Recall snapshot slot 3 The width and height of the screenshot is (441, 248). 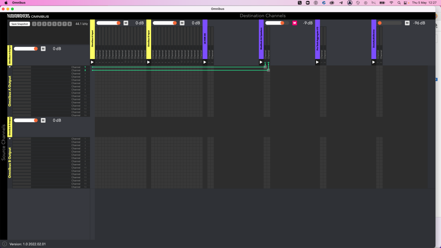pyautogui.click(x=44, y=24)
